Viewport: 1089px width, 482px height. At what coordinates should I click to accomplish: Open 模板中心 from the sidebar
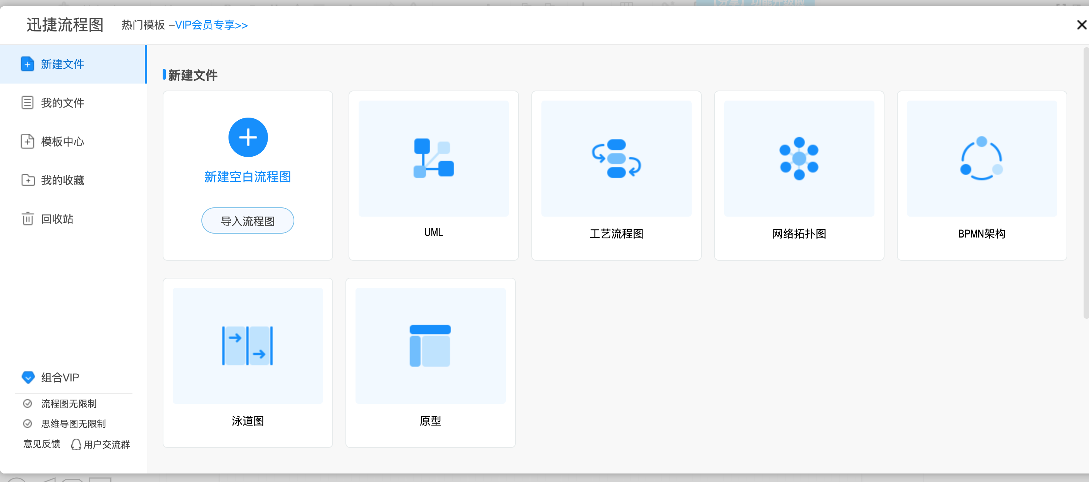point(63,142)
